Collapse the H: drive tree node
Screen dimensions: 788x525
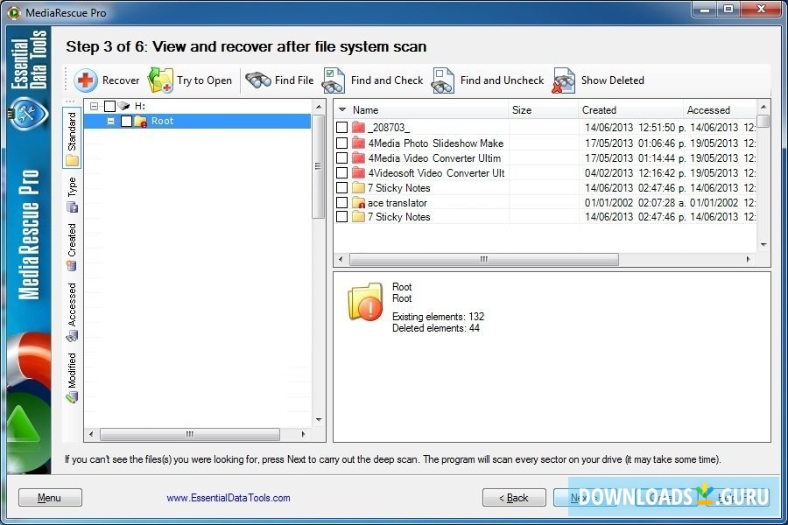tap(94, 106)
